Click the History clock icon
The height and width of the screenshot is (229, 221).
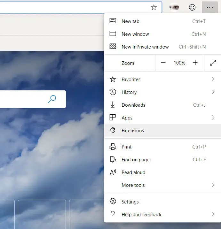click(x=113, y=92)
